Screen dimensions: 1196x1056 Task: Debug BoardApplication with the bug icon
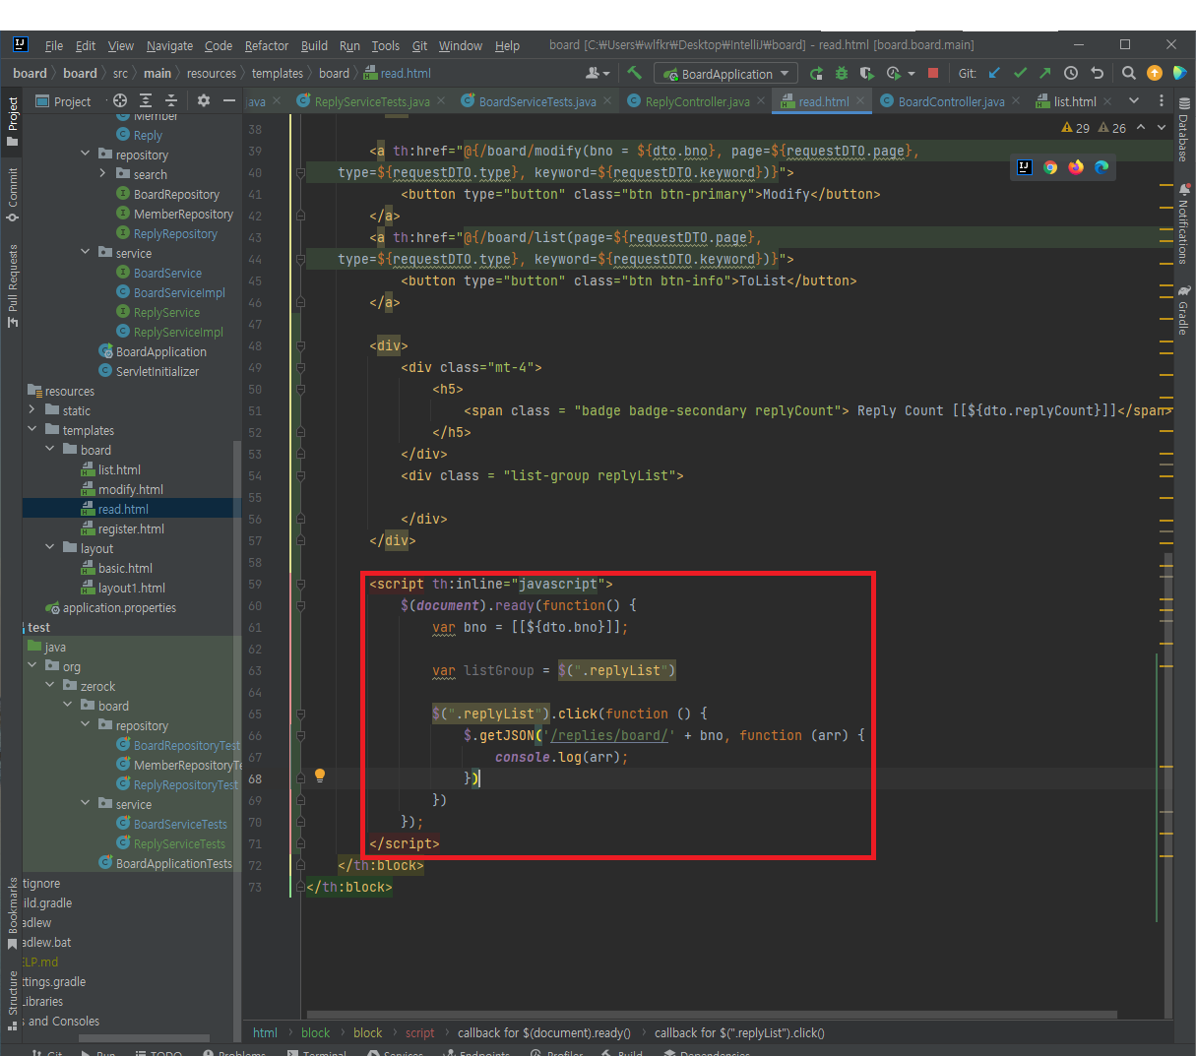pyautogui.click(x=841, y=73)
